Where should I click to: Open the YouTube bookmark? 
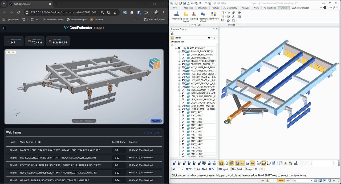pyautogui.click(x=96, y=19)
